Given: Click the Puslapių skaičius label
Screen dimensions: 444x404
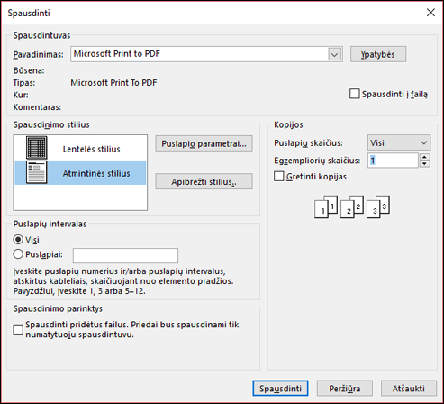Looking at the screenshot, I should pyautogui.click(x=308, y=142).
